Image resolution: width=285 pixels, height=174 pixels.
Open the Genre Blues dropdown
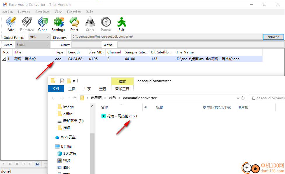click(x=33, y=45)
